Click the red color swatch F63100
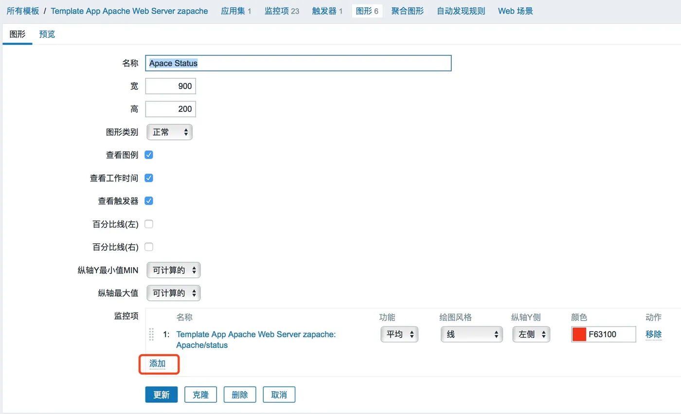The image size is (681, 414). pos(579,335)
